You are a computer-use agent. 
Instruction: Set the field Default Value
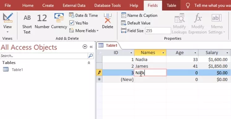136,23
